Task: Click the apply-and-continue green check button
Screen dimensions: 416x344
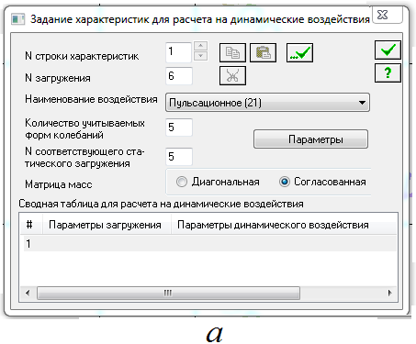Action: pyautogui.click(x=299, y=53)
